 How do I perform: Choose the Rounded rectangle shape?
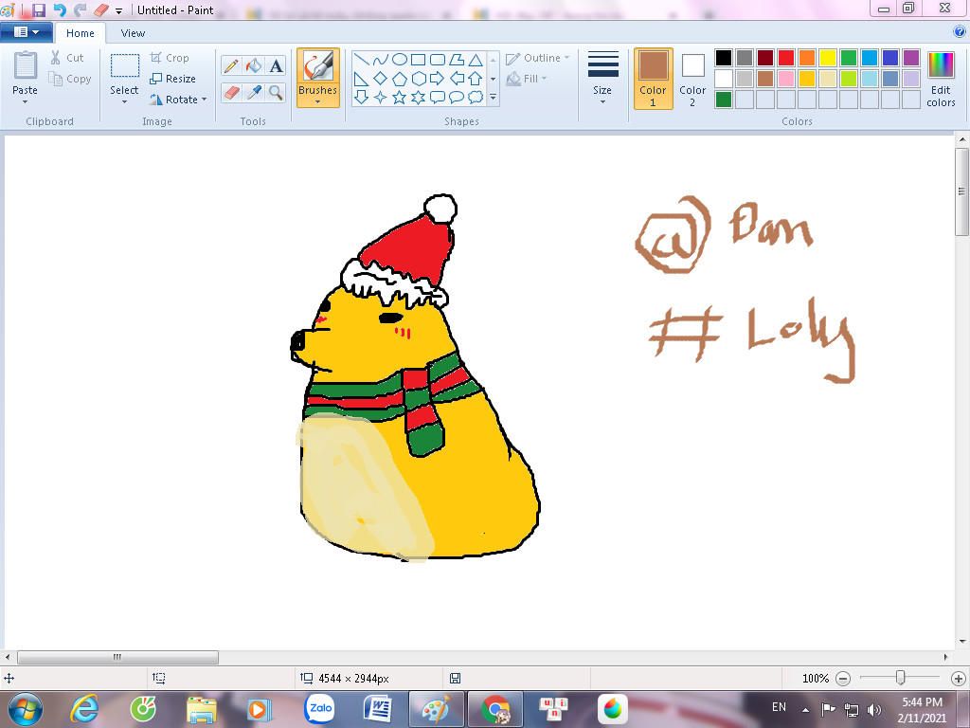(x=438, y=60)
